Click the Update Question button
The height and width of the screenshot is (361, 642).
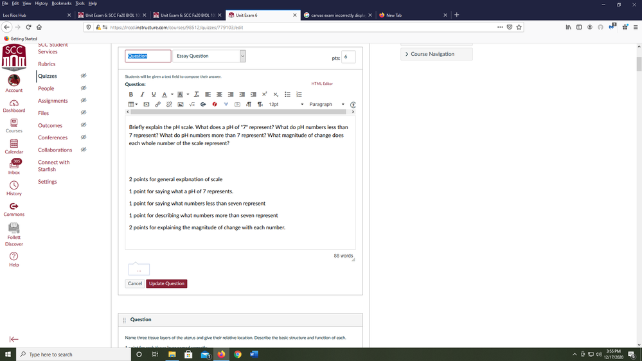click(166, 284)
